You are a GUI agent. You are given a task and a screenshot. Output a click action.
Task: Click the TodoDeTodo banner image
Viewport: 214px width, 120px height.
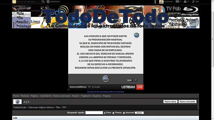click(x=106, y=17)
